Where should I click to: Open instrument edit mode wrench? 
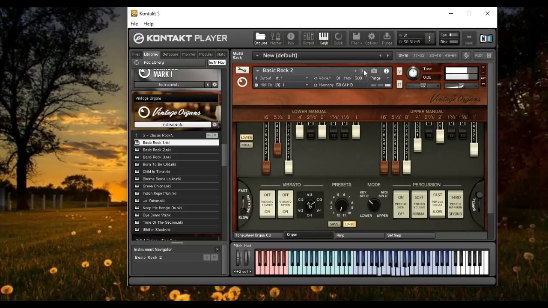[x=242, y=70]
